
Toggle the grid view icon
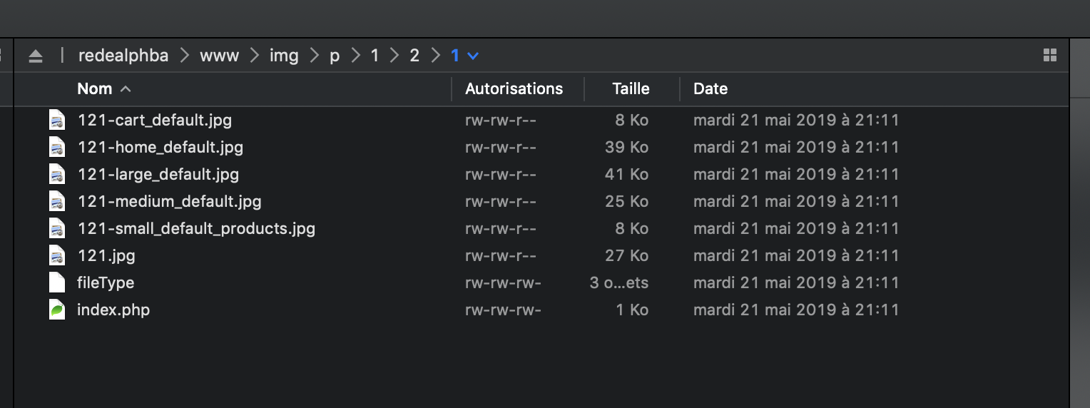pyautogui.click(x=1049, y=56)
